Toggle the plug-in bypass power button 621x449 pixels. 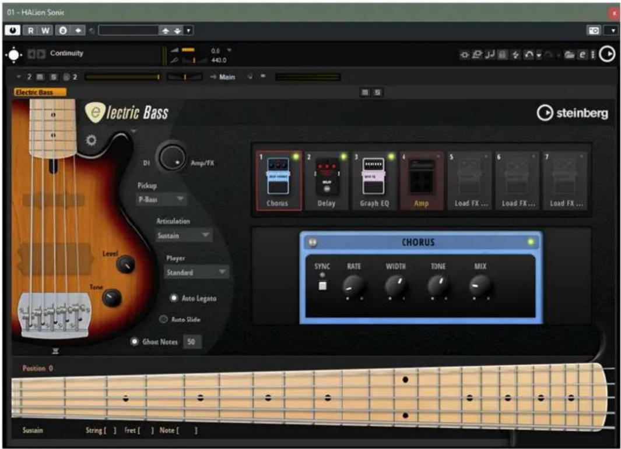coord(12,30)
